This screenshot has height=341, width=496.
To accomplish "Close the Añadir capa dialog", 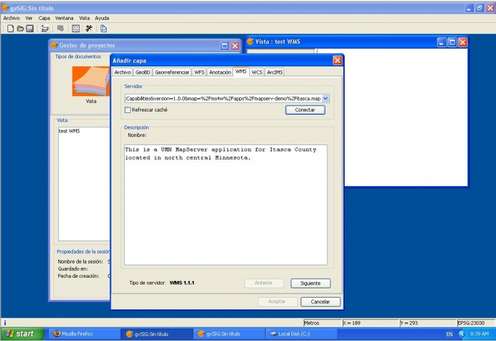I will (337, 60).
